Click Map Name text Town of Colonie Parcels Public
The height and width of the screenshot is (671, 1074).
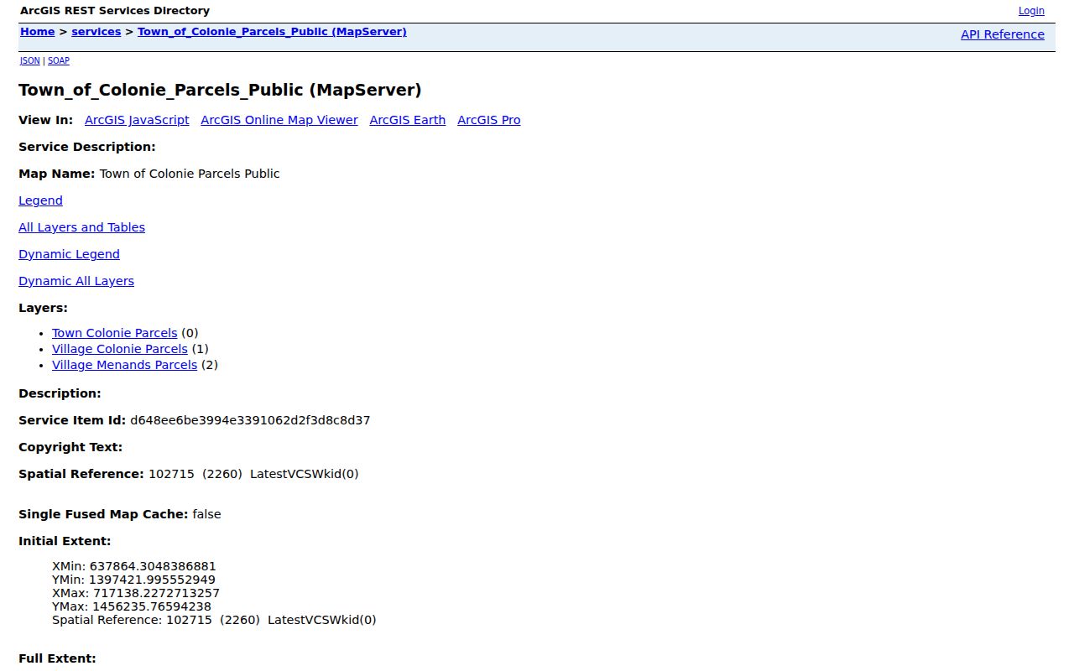(x=190, y=174)
